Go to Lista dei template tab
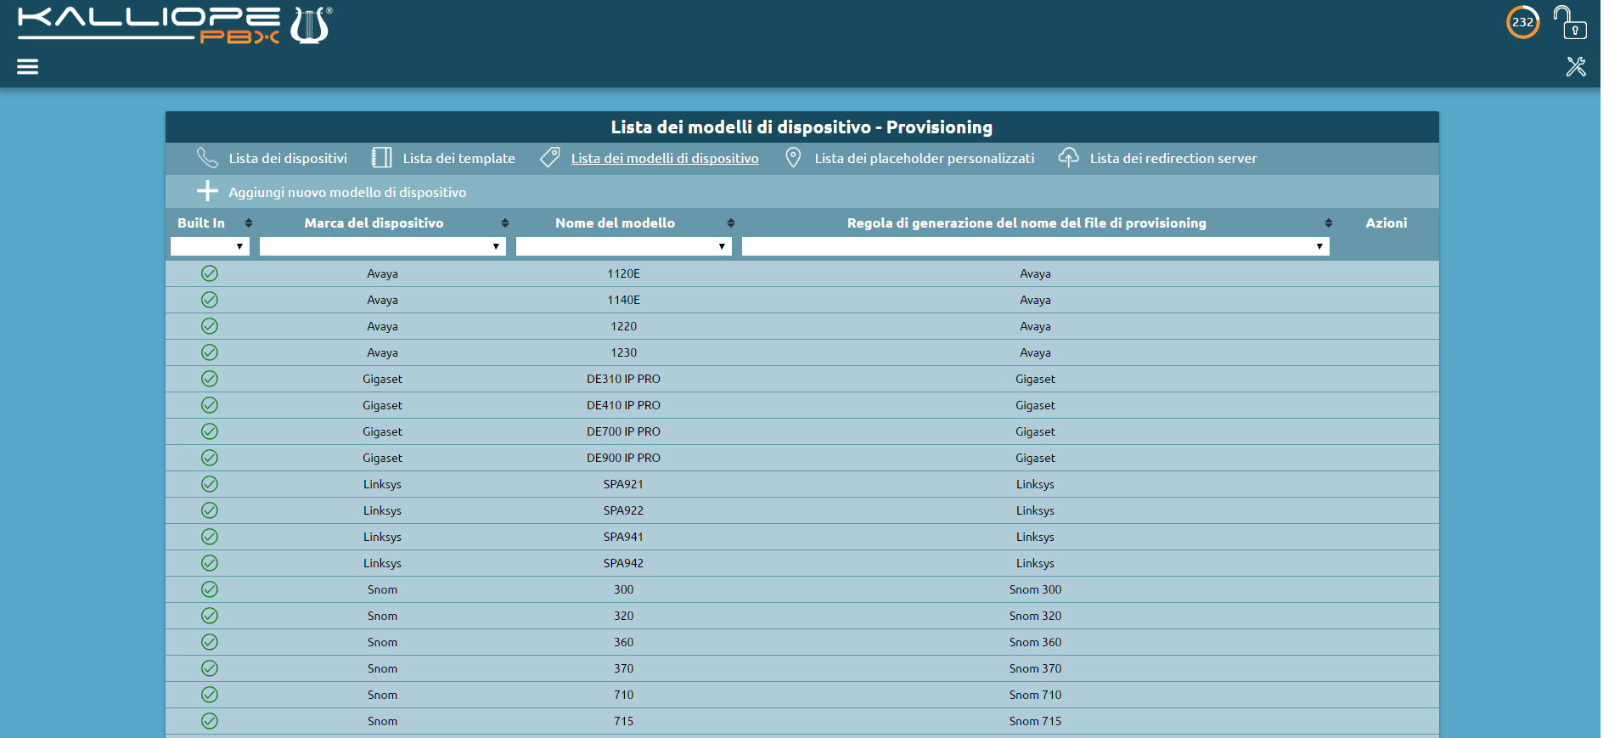Viewport: 1620px width, 738px height. pos(458,158)
